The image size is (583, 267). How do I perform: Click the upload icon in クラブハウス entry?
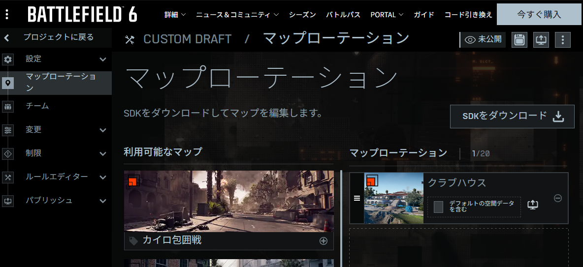tap(533, 204)
